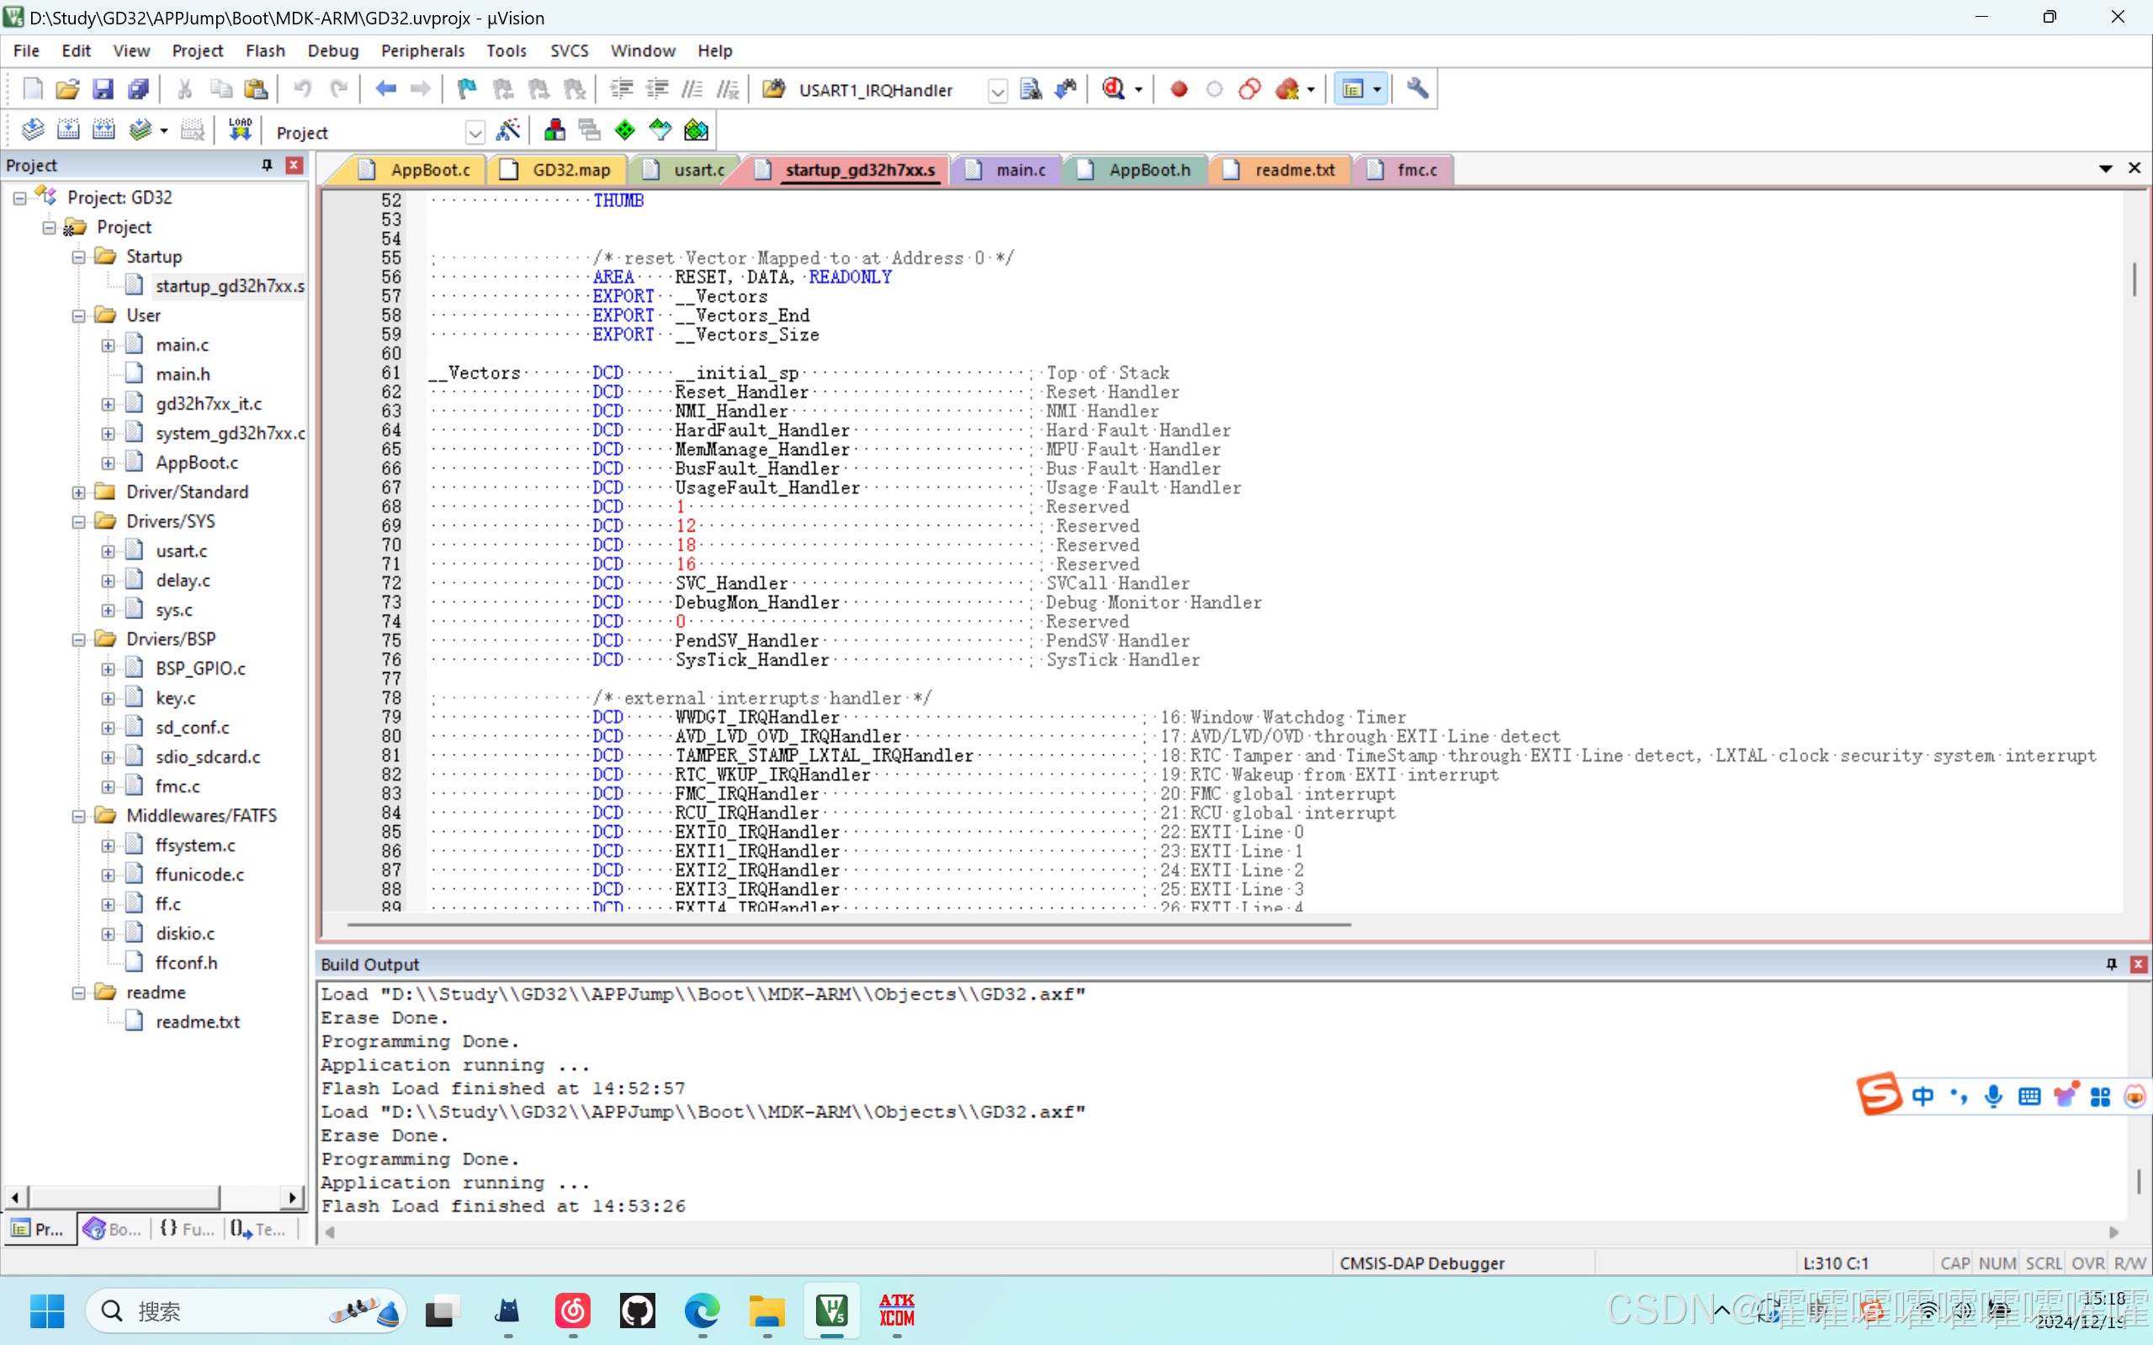Screen dimensions: 2153x1345
Task: Open the Peripherals menu
Action: click(x=422, y=50)
